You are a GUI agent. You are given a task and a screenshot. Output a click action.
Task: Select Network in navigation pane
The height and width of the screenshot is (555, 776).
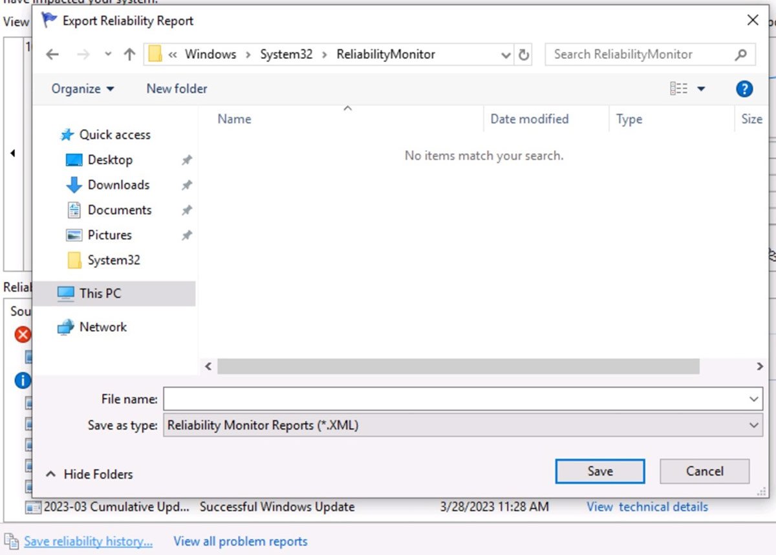coord(103,327)
